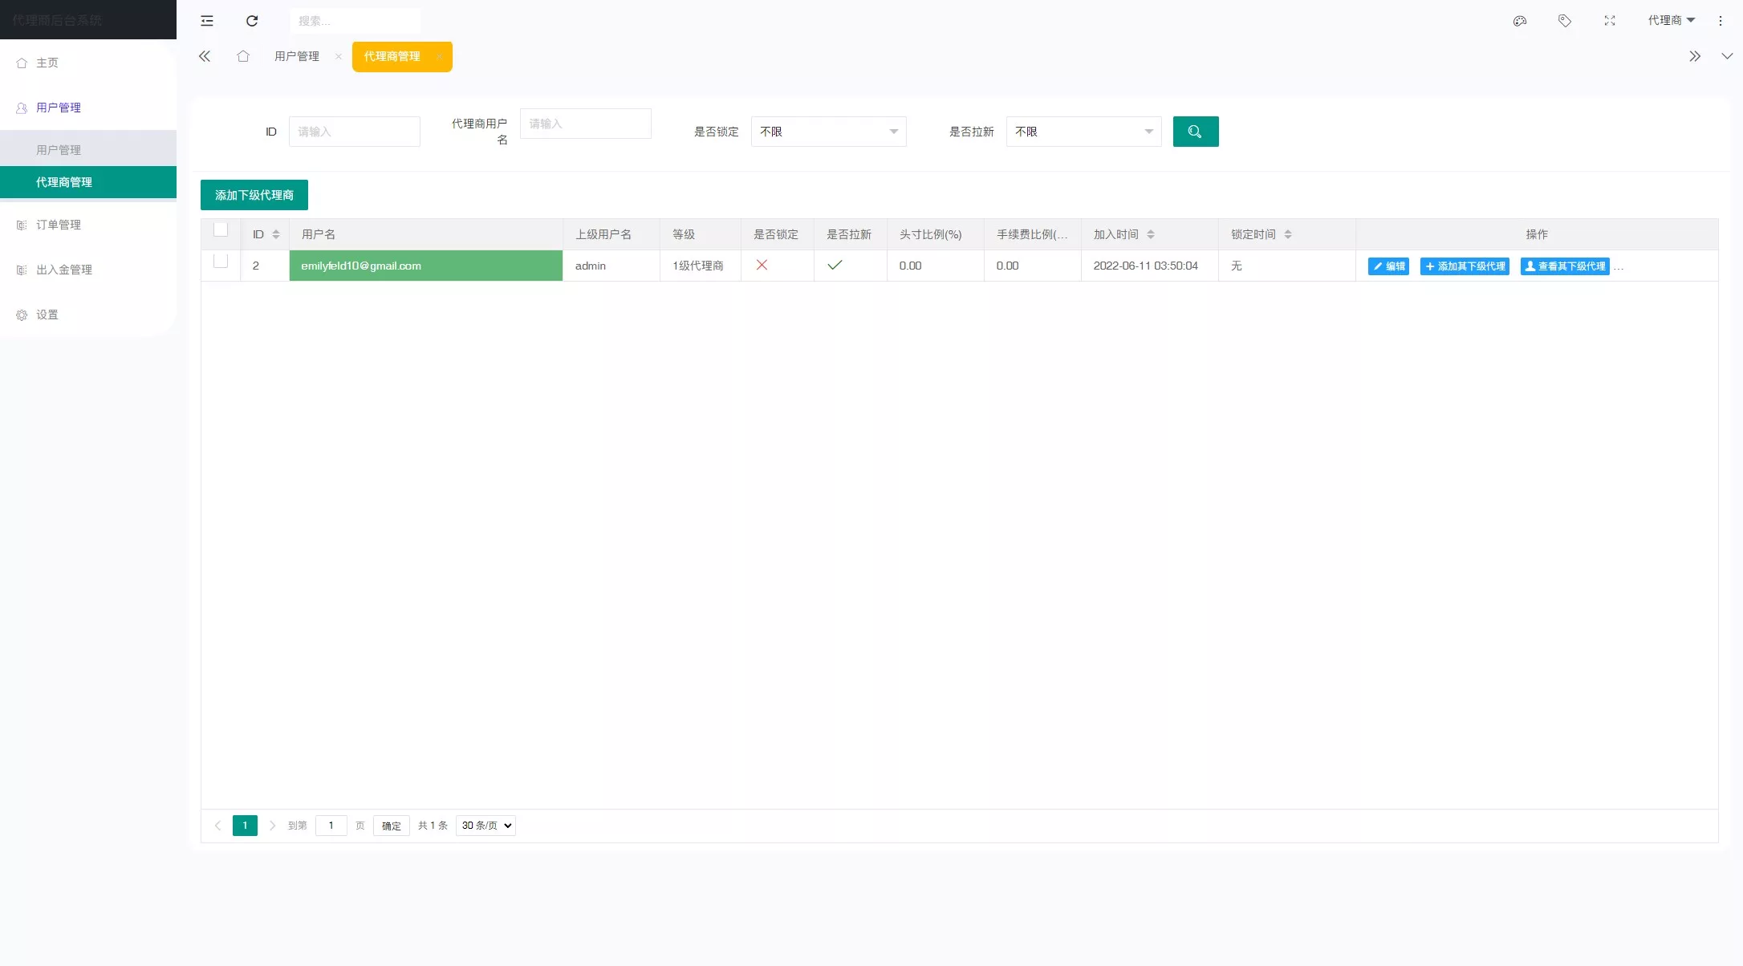Open the 30 条/页 page size dropdown
The height and width of the screenshot is (966, 1743).
point(486,826)
